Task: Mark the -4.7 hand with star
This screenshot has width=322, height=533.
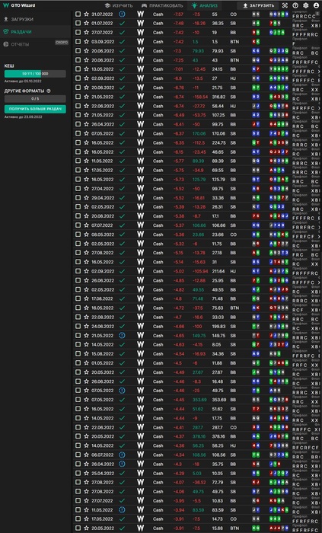Action: pos(86,318)
